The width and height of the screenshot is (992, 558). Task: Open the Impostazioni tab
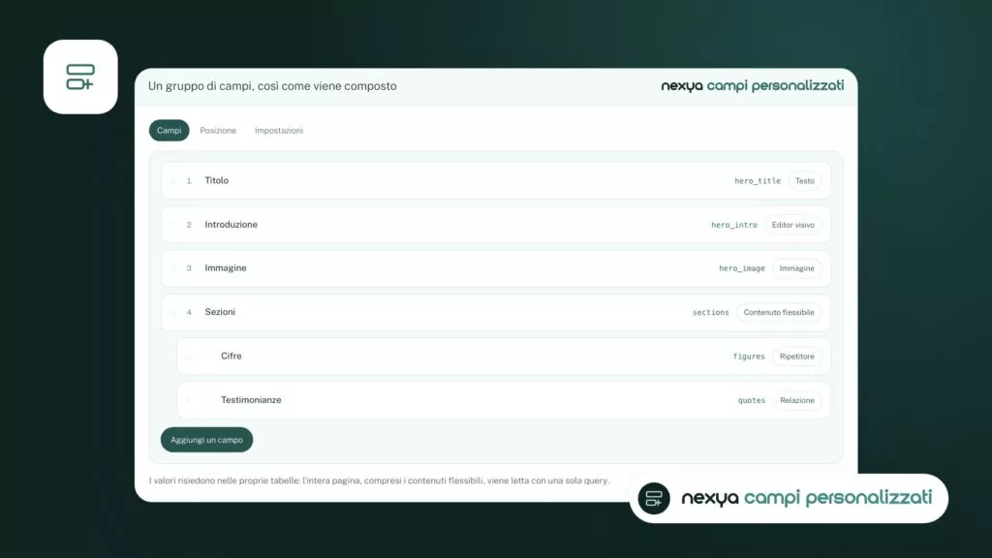pyautogui.click(x=279, y=131)
